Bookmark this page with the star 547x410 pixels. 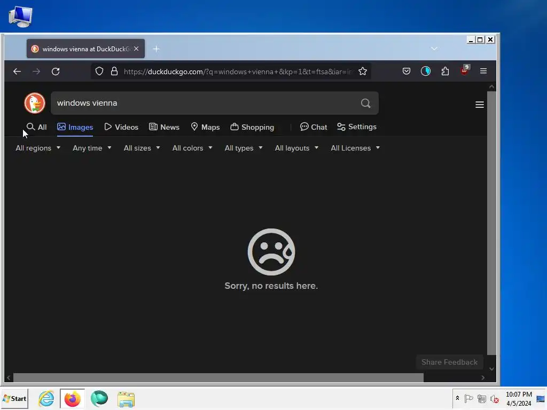click(x=363, y=72)
